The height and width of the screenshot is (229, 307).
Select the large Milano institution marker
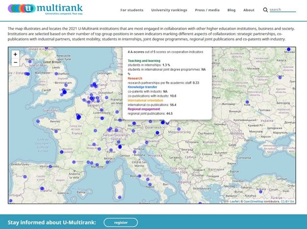point(120,147)
